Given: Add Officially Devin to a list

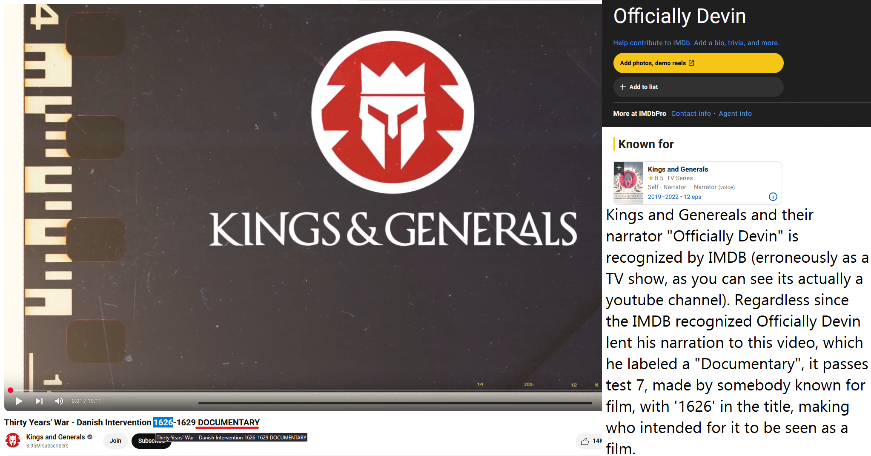Looking at the screenshot, I should point(698,87).
